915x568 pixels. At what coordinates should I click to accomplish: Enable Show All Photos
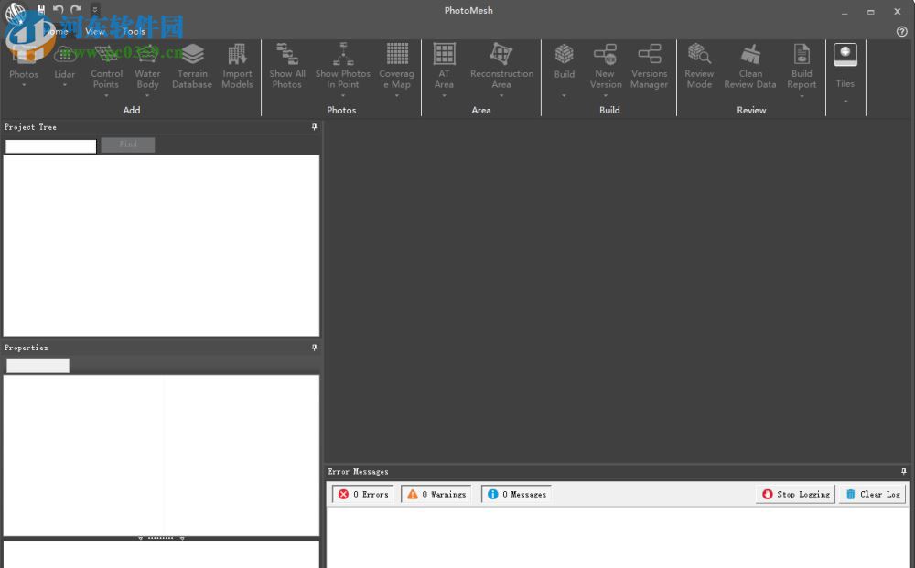coord(287,64)
